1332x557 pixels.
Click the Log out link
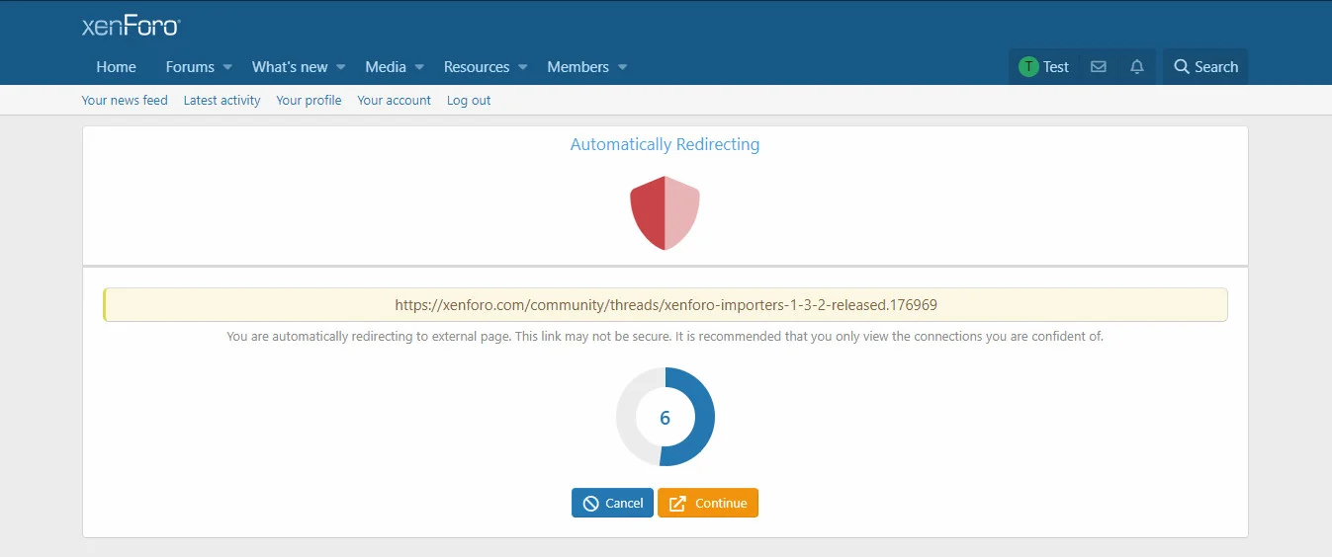469,100
